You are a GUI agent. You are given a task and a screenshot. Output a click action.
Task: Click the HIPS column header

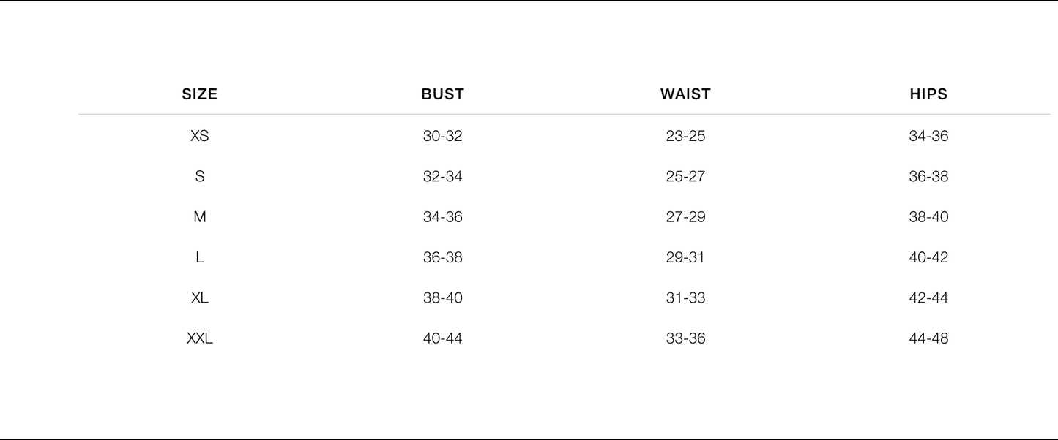point(928,94)
